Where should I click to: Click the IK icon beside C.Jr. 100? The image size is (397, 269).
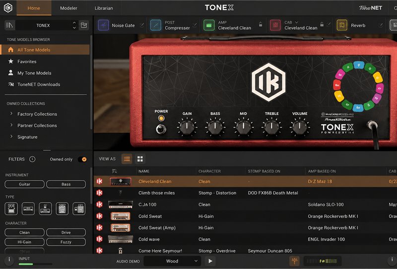[x=100, y=204]
